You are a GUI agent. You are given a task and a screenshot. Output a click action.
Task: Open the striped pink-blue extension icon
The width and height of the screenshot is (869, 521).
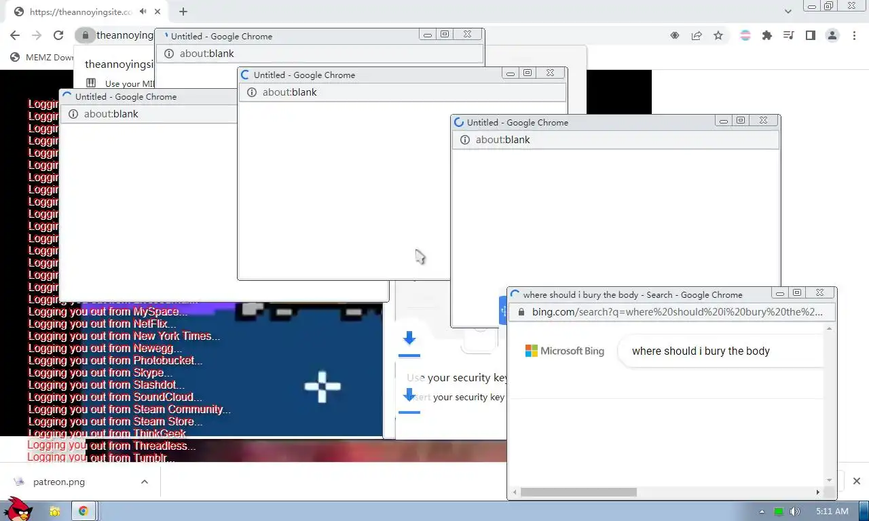pyautogui.click(x=745, y=35)
